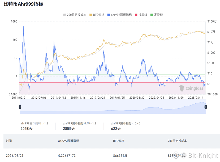Click the ahr999囤币指标 table column header
The image size is (220, 162).
pyautogui.click(x=69, y=141)
